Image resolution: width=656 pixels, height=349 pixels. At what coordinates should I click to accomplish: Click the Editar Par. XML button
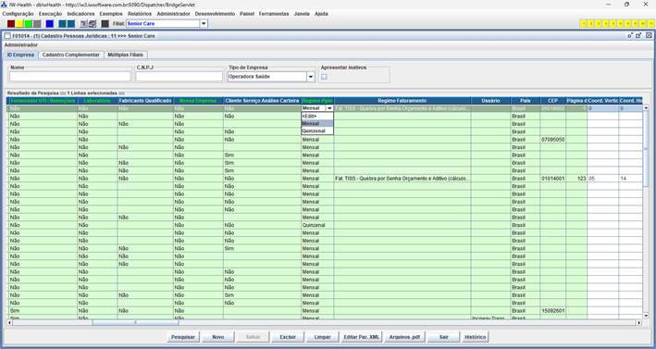362,337
